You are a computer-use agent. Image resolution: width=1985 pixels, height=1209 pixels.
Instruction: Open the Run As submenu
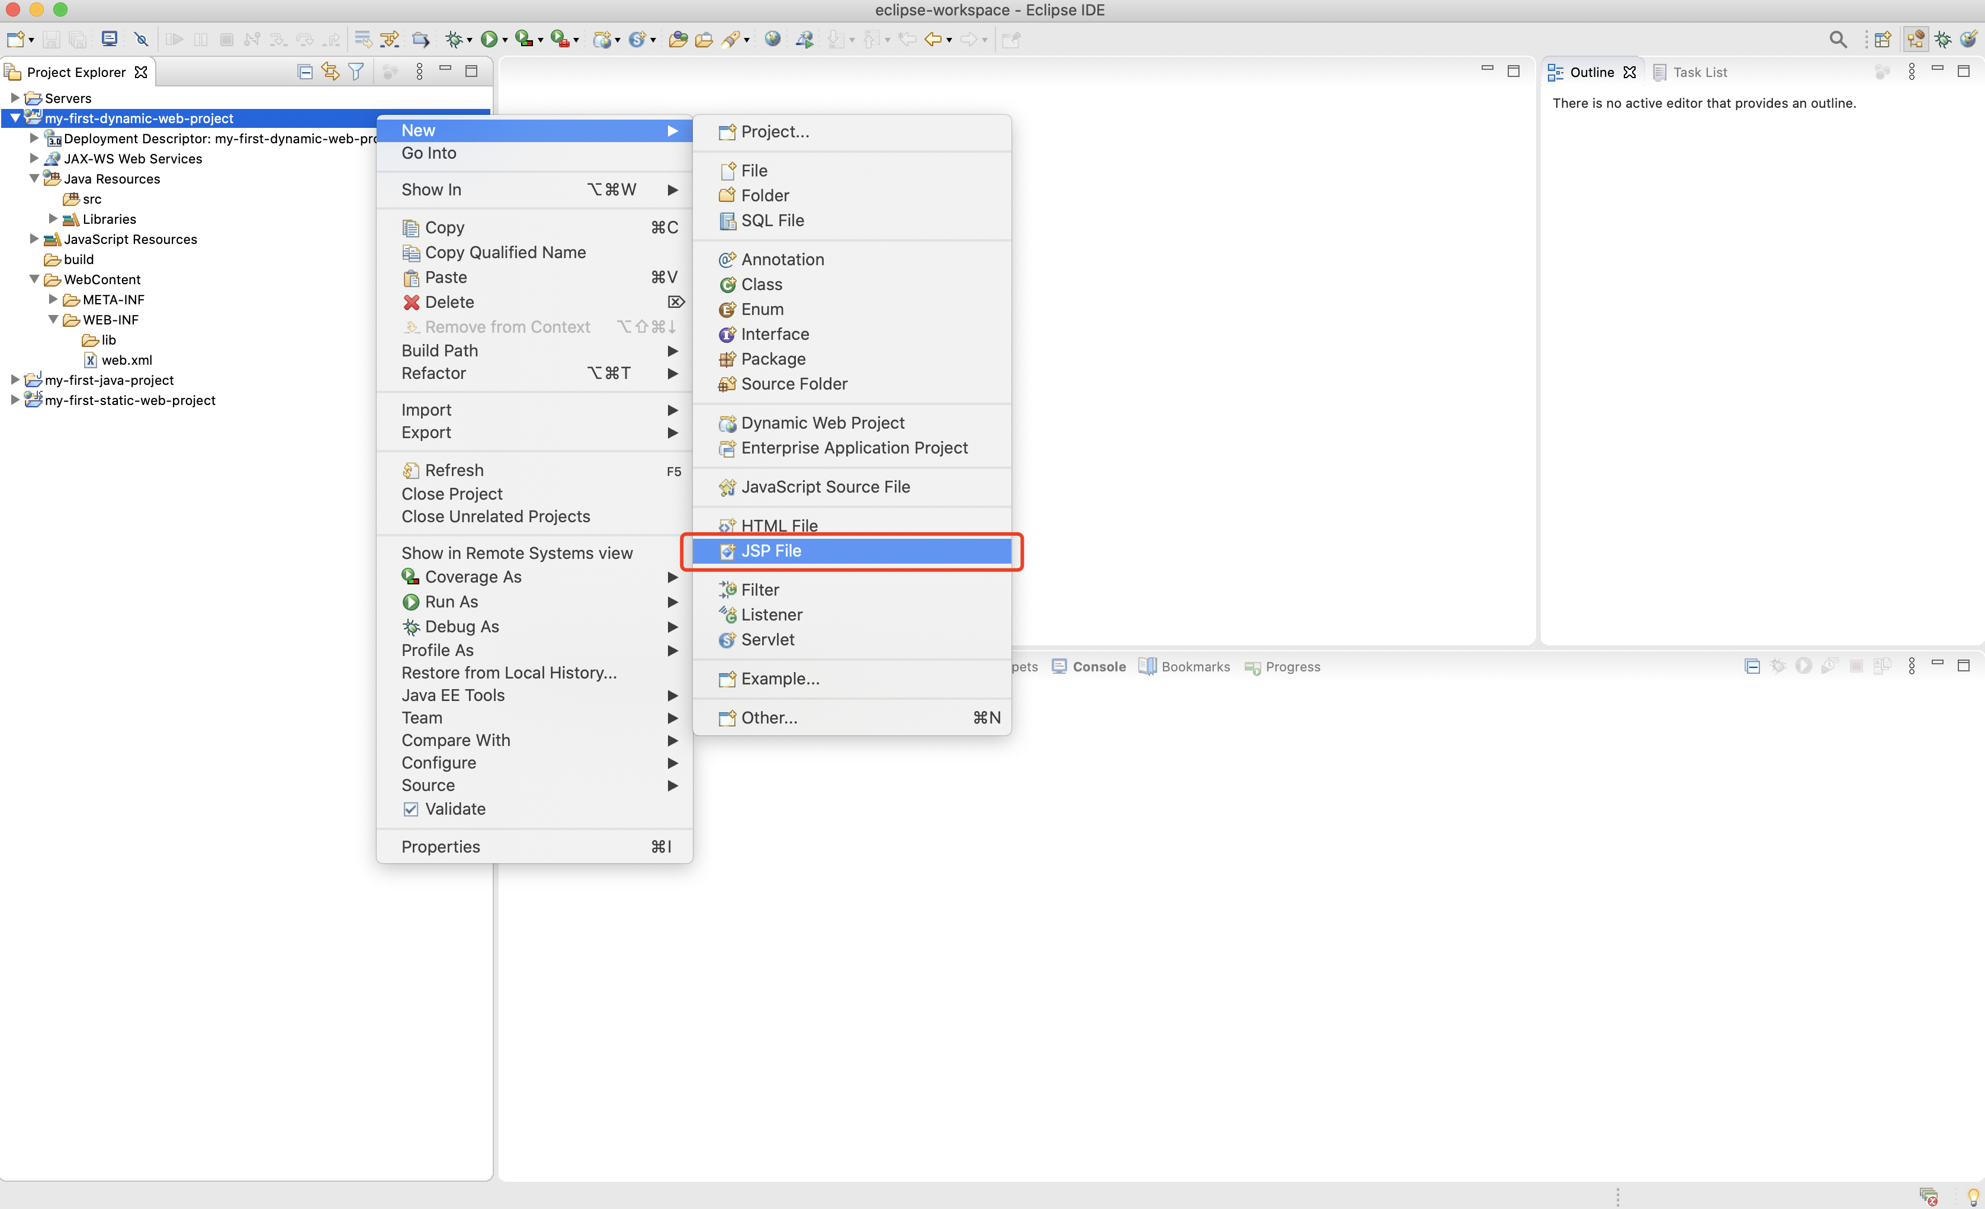click(x=534, y=602)
